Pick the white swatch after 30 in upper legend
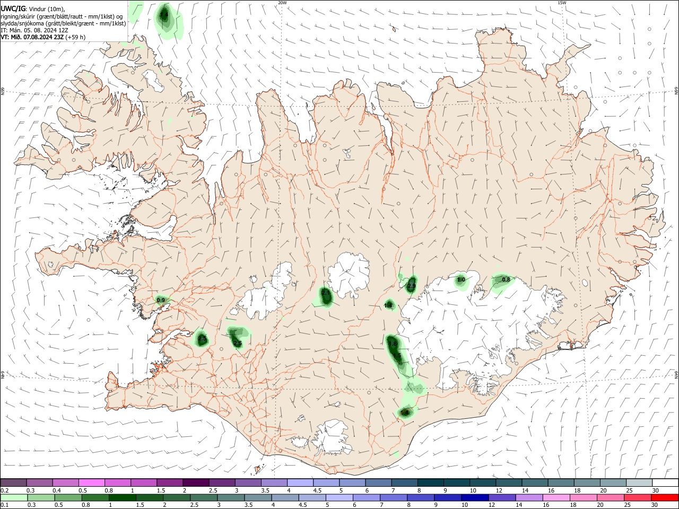 [x=665, y=482]
